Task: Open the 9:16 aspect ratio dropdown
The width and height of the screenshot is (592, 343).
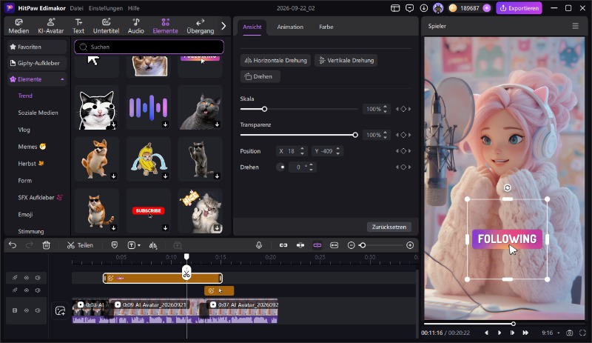Action: [x=551, y=333]
